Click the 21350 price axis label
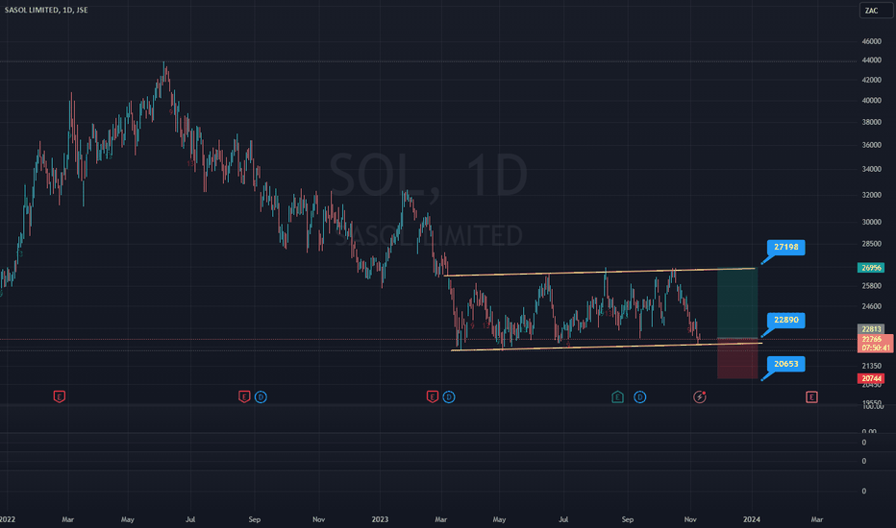 click(x=871, y=366)
